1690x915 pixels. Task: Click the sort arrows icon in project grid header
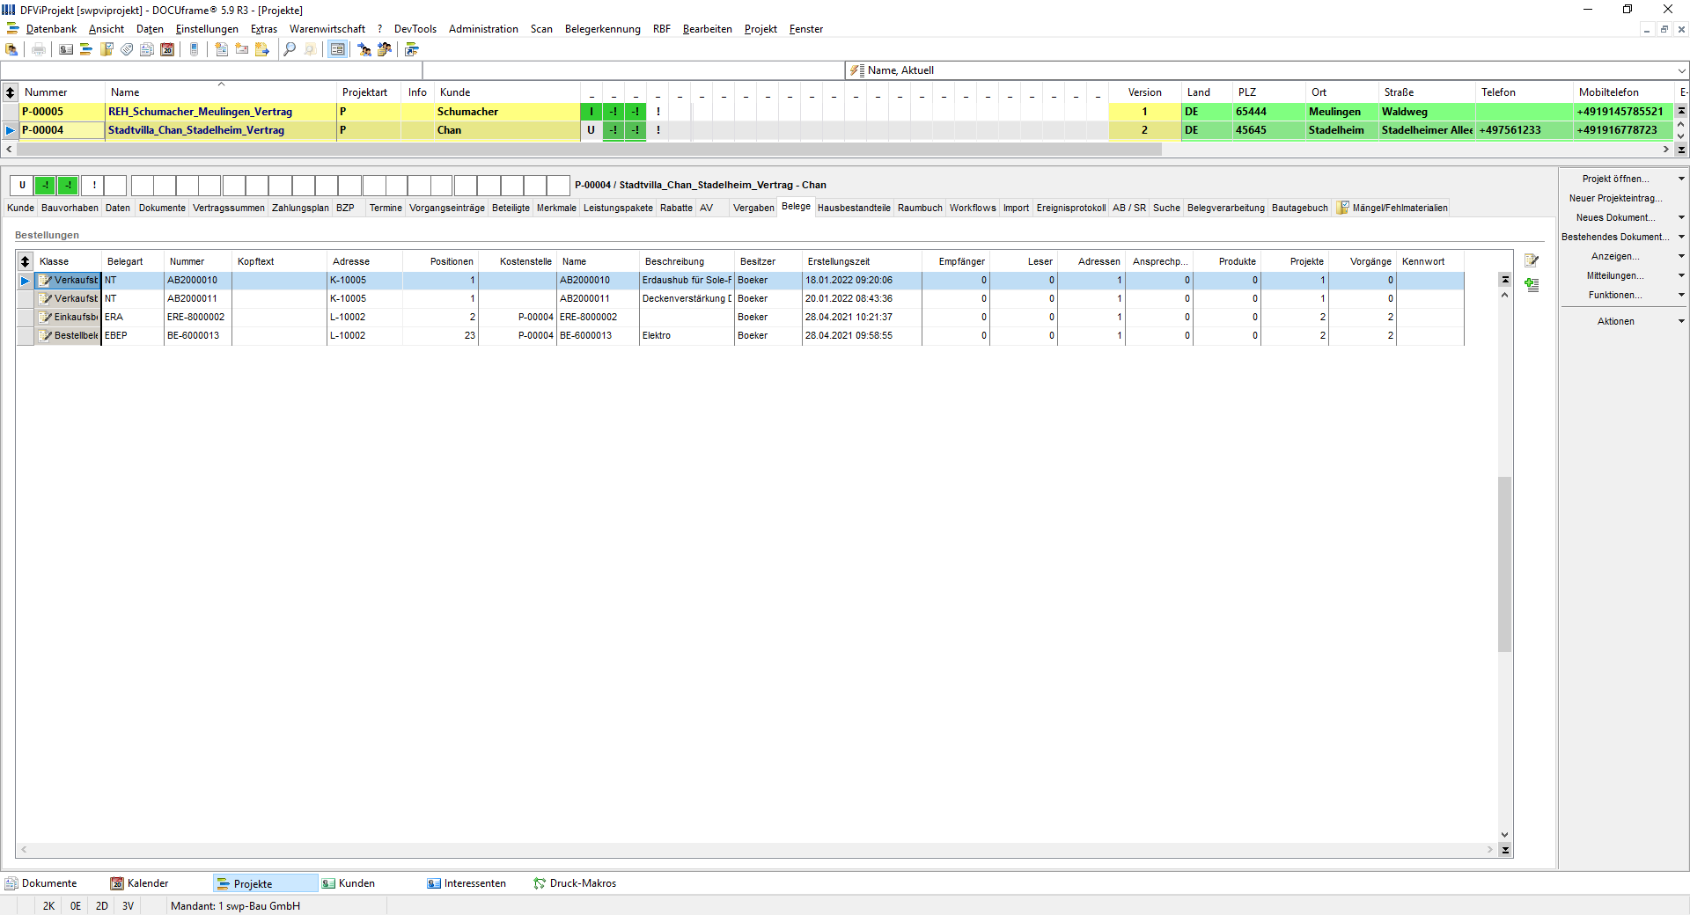[x=10, y=91]
